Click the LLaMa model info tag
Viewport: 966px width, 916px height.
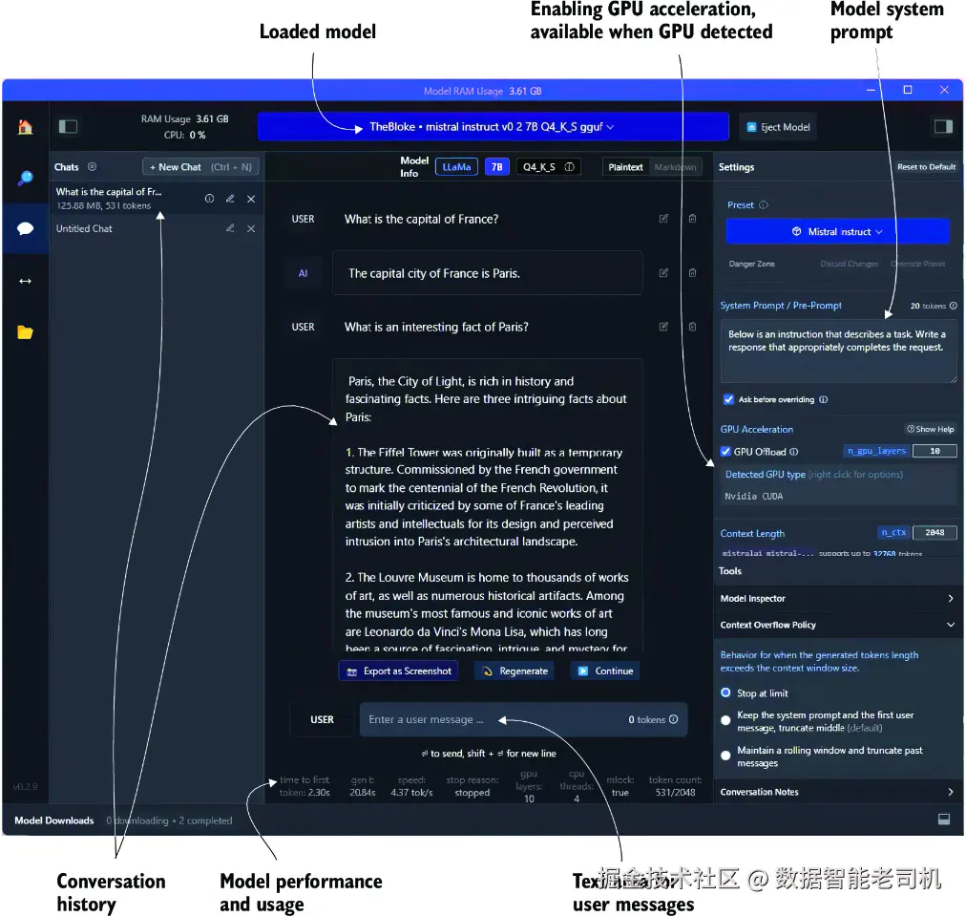click(456, 167)
